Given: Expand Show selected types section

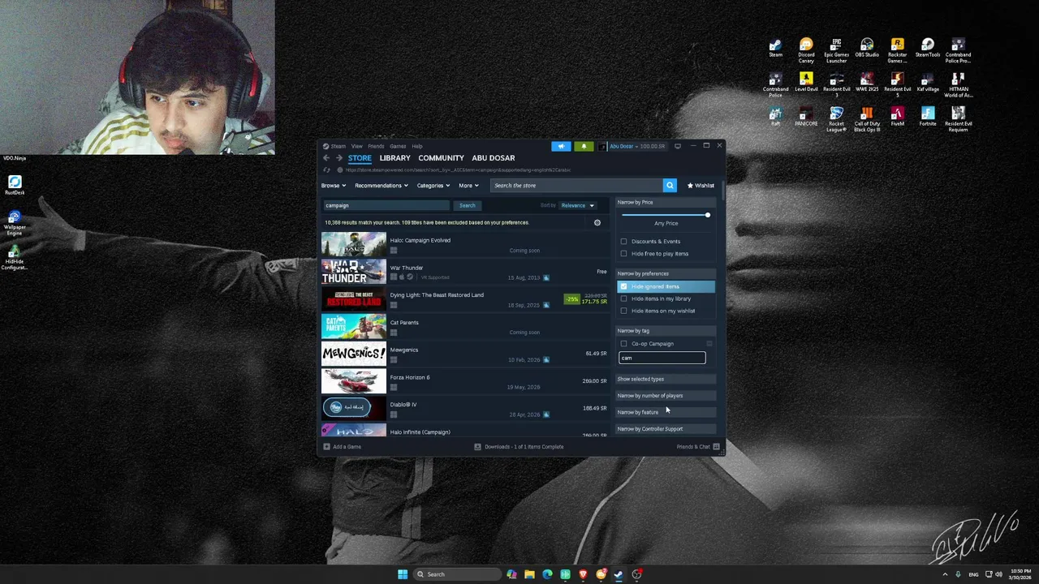Looking at the screenshot, I should point(666,379).
